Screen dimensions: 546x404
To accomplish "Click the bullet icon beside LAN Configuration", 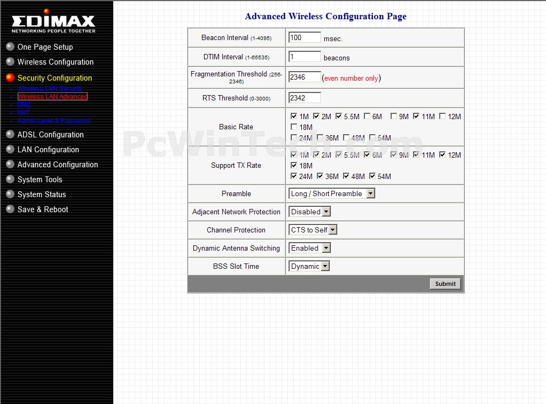I will click(x=10, y=150).
